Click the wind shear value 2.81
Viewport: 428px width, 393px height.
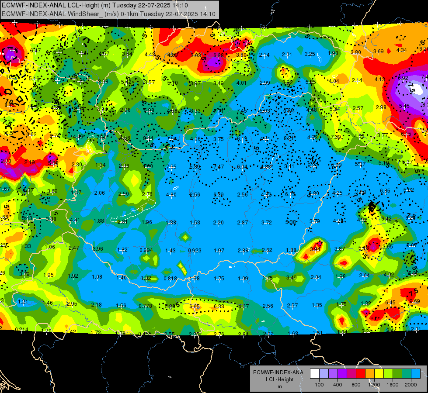click(x=122, y=222)
